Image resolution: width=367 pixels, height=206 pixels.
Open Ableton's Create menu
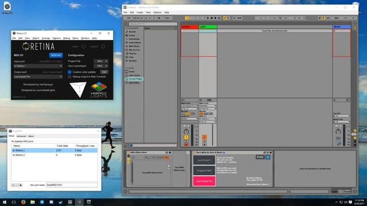tap(140, 13)
